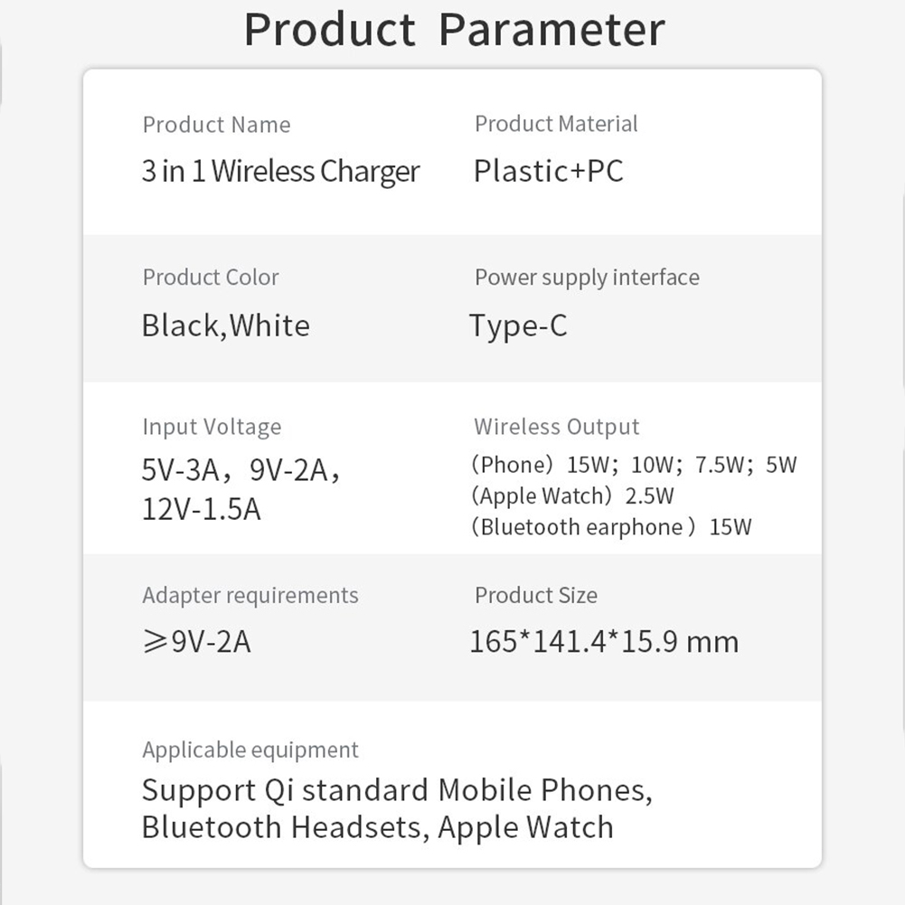Click the ≥9V-2A adapter value
Viewport: 905px width, 905px height.
point(196,641)
